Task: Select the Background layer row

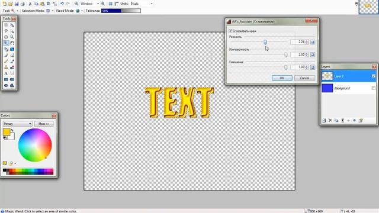Action: click(x=349, y=88)
